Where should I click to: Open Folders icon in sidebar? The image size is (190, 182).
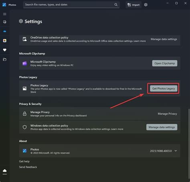tap(5, 59)
